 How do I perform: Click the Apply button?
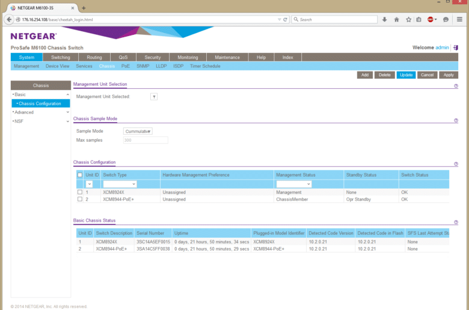click(x=449, y=75)
